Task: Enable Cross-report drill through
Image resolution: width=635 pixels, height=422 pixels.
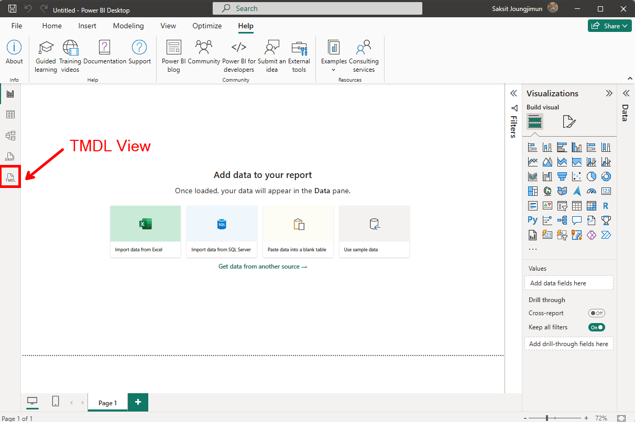Action: pyautogui.click(x=597, y=313)
